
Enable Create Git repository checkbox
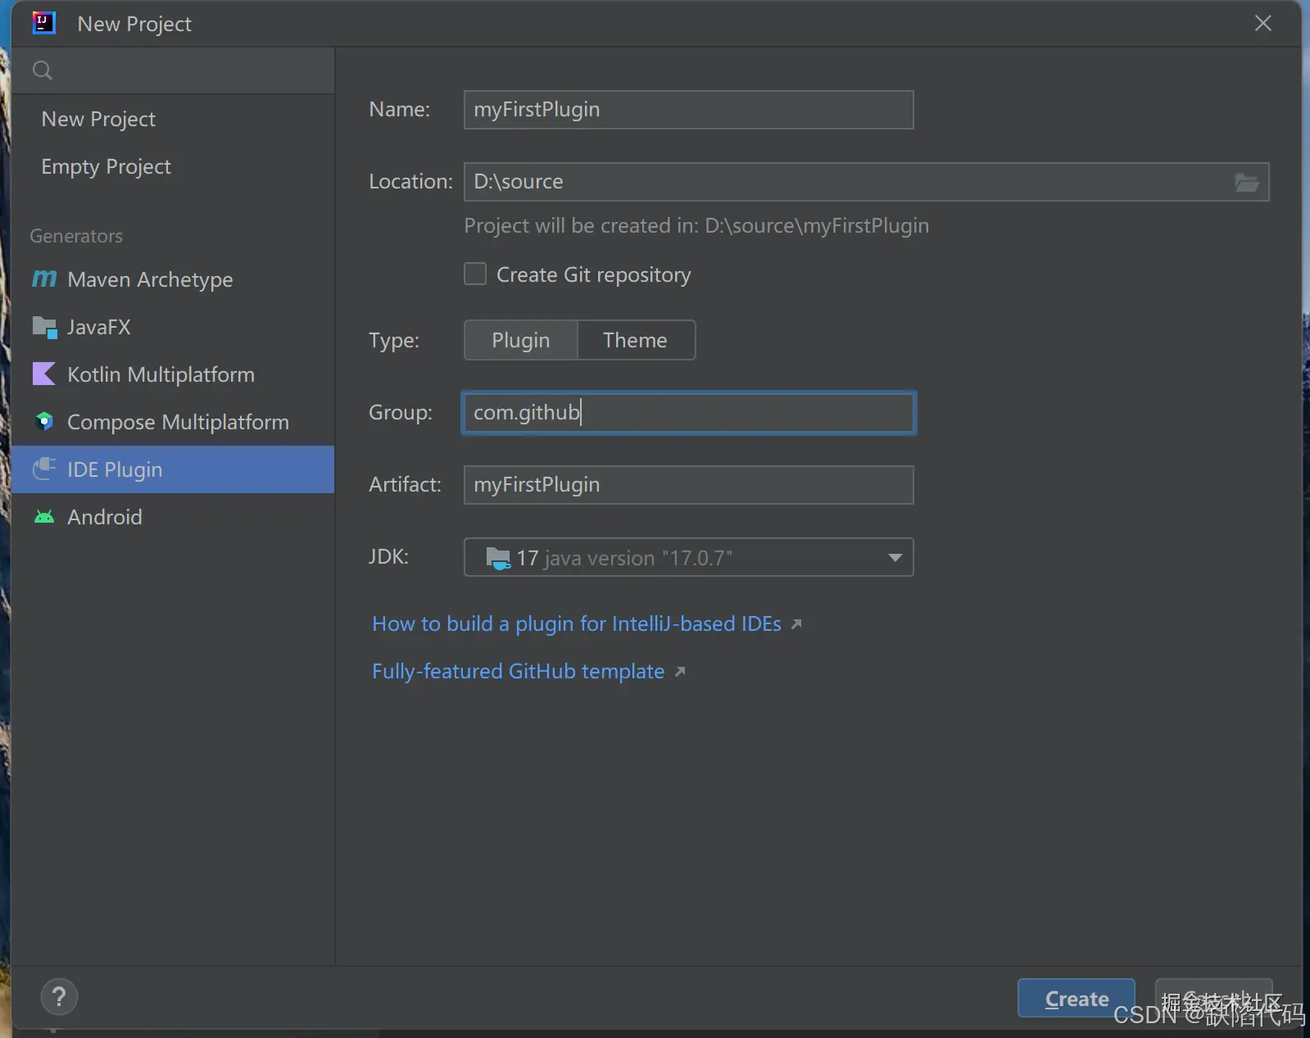(475, 274)
